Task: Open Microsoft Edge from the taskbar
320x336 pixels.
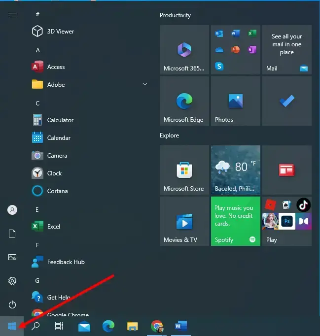Action: tap(108, 326)
